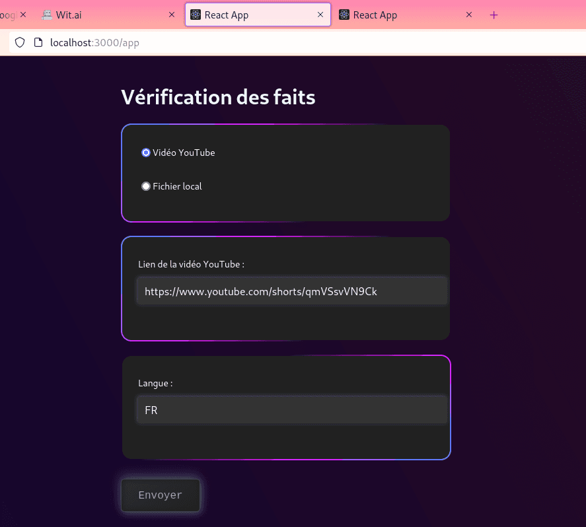Select the "Vidéo YouTube" radio button
This screenshot has width=586, height=527.
click(x=145, y=153)
